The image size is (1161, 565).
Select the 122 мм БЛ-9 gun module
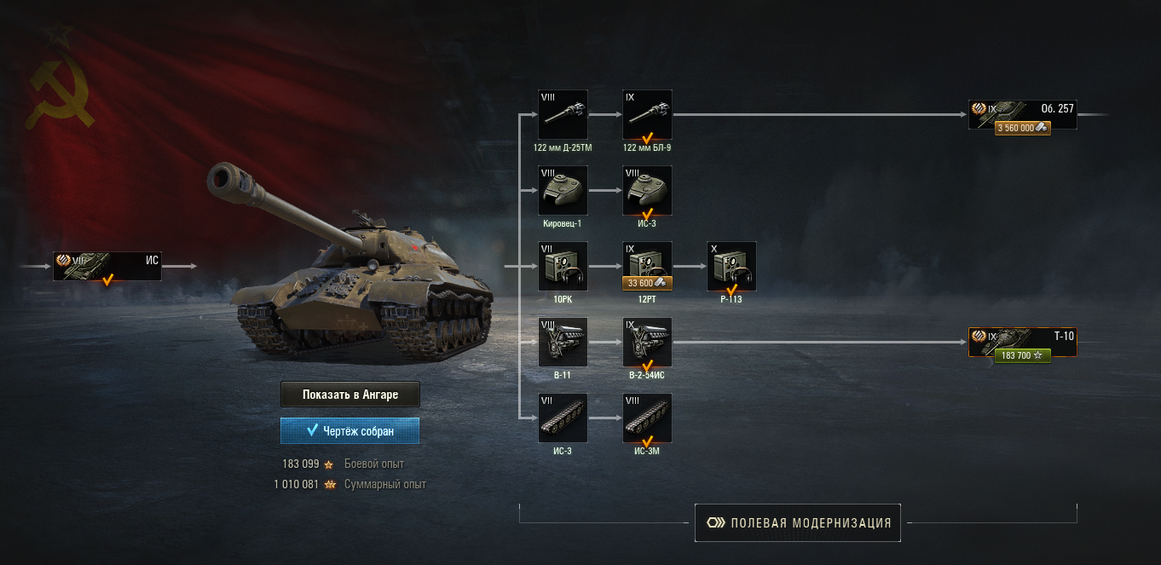pyautogui.click(x=648, y=114)
